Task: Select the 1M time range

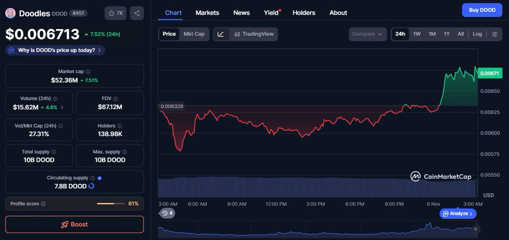Action: point(432,34)
